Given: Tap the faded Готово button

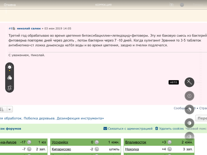Looking at the screenshot, I should pos(198,5).
